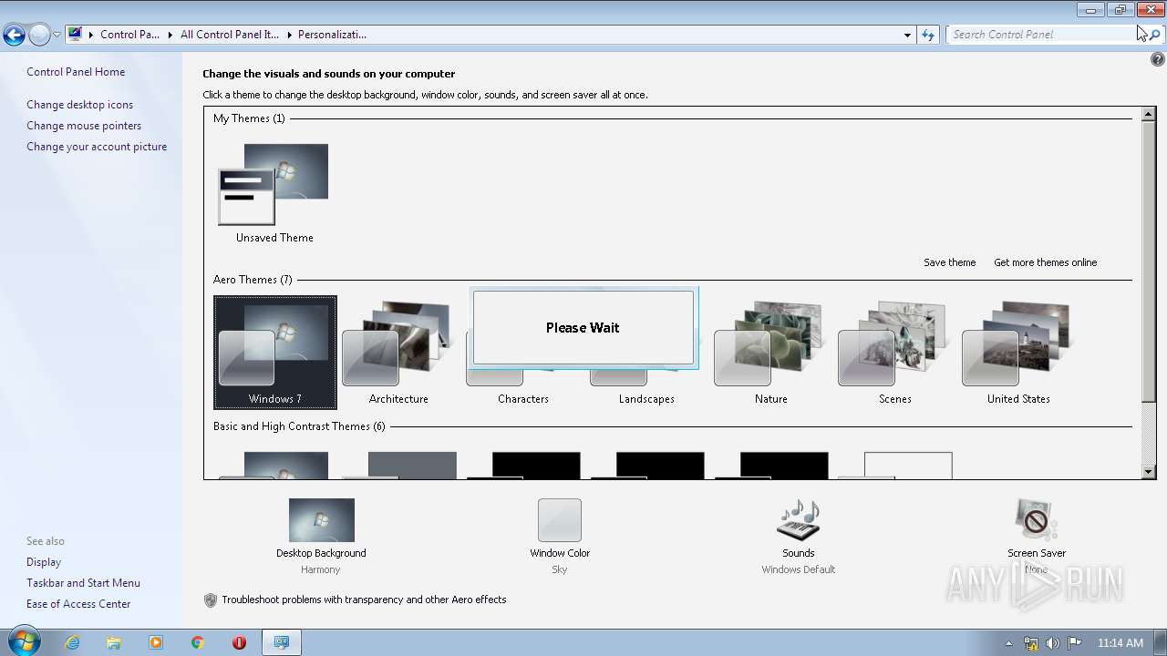Expand the address bar history dropdown
The width and height of the screenshot is (1167, 656).
(907, 35)
